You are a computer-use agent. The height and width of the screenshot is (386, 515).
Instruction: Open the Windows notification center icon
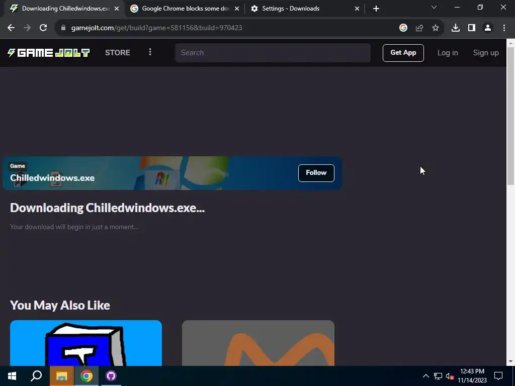tap(498, 376)
